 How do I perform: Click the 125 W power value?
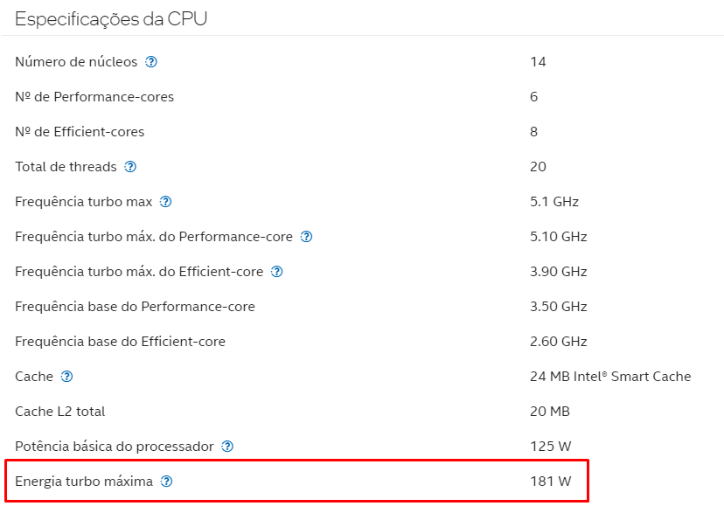tap(550, 446)
